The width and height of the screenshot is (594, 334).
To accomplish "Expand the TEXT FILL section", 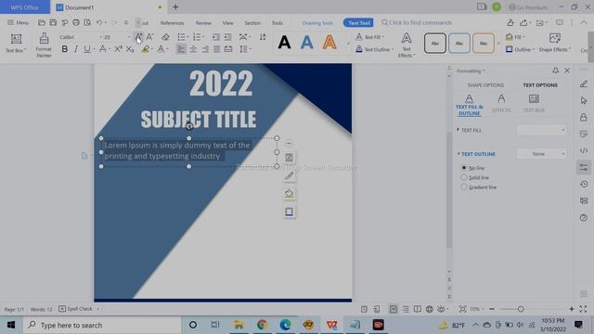I will coord(458,130).
